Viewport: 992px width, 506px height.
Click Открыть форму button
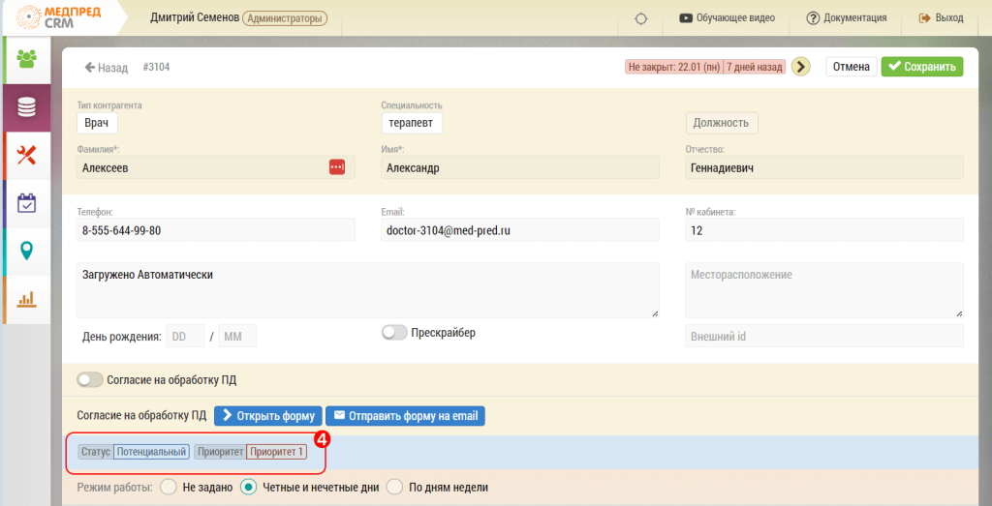tap(268, 416)
